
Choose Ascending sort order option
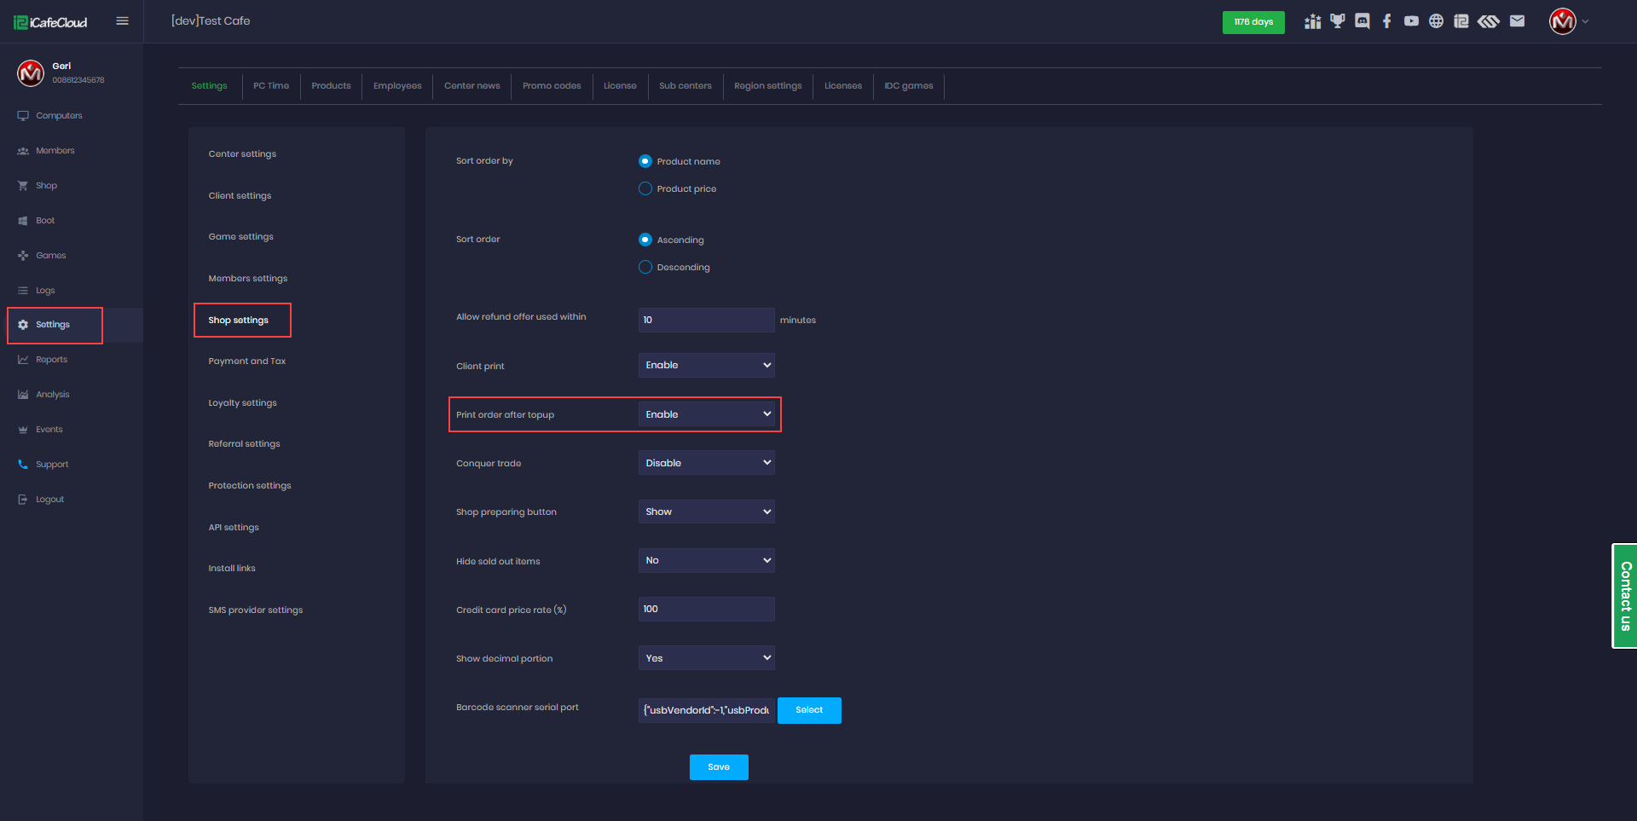tap(645, 240)
